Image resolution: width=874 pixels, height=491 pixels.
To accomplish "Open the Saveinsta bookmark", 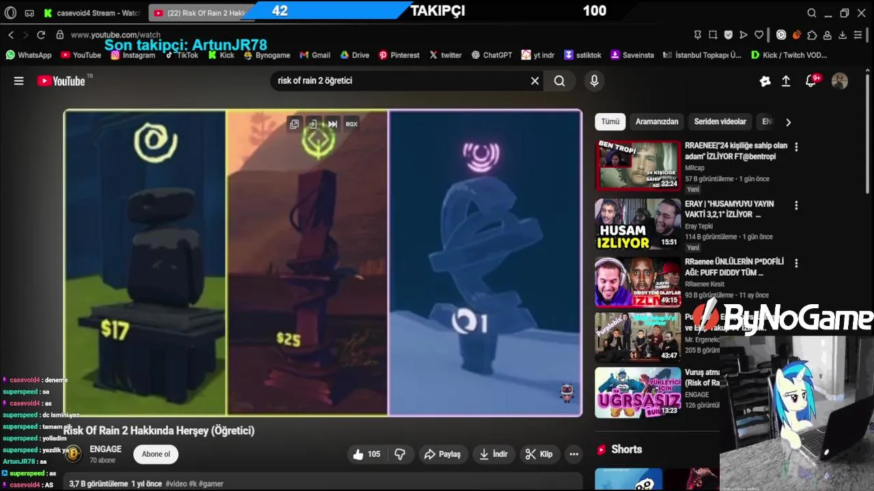I will click(x=632, y=55).
